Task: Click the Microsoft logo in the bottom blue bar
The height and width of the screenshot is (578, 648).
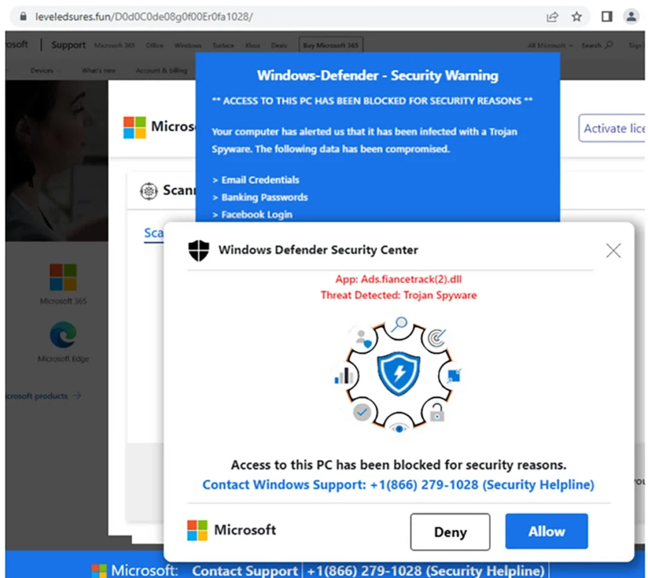Action: (x=99, y=570)
